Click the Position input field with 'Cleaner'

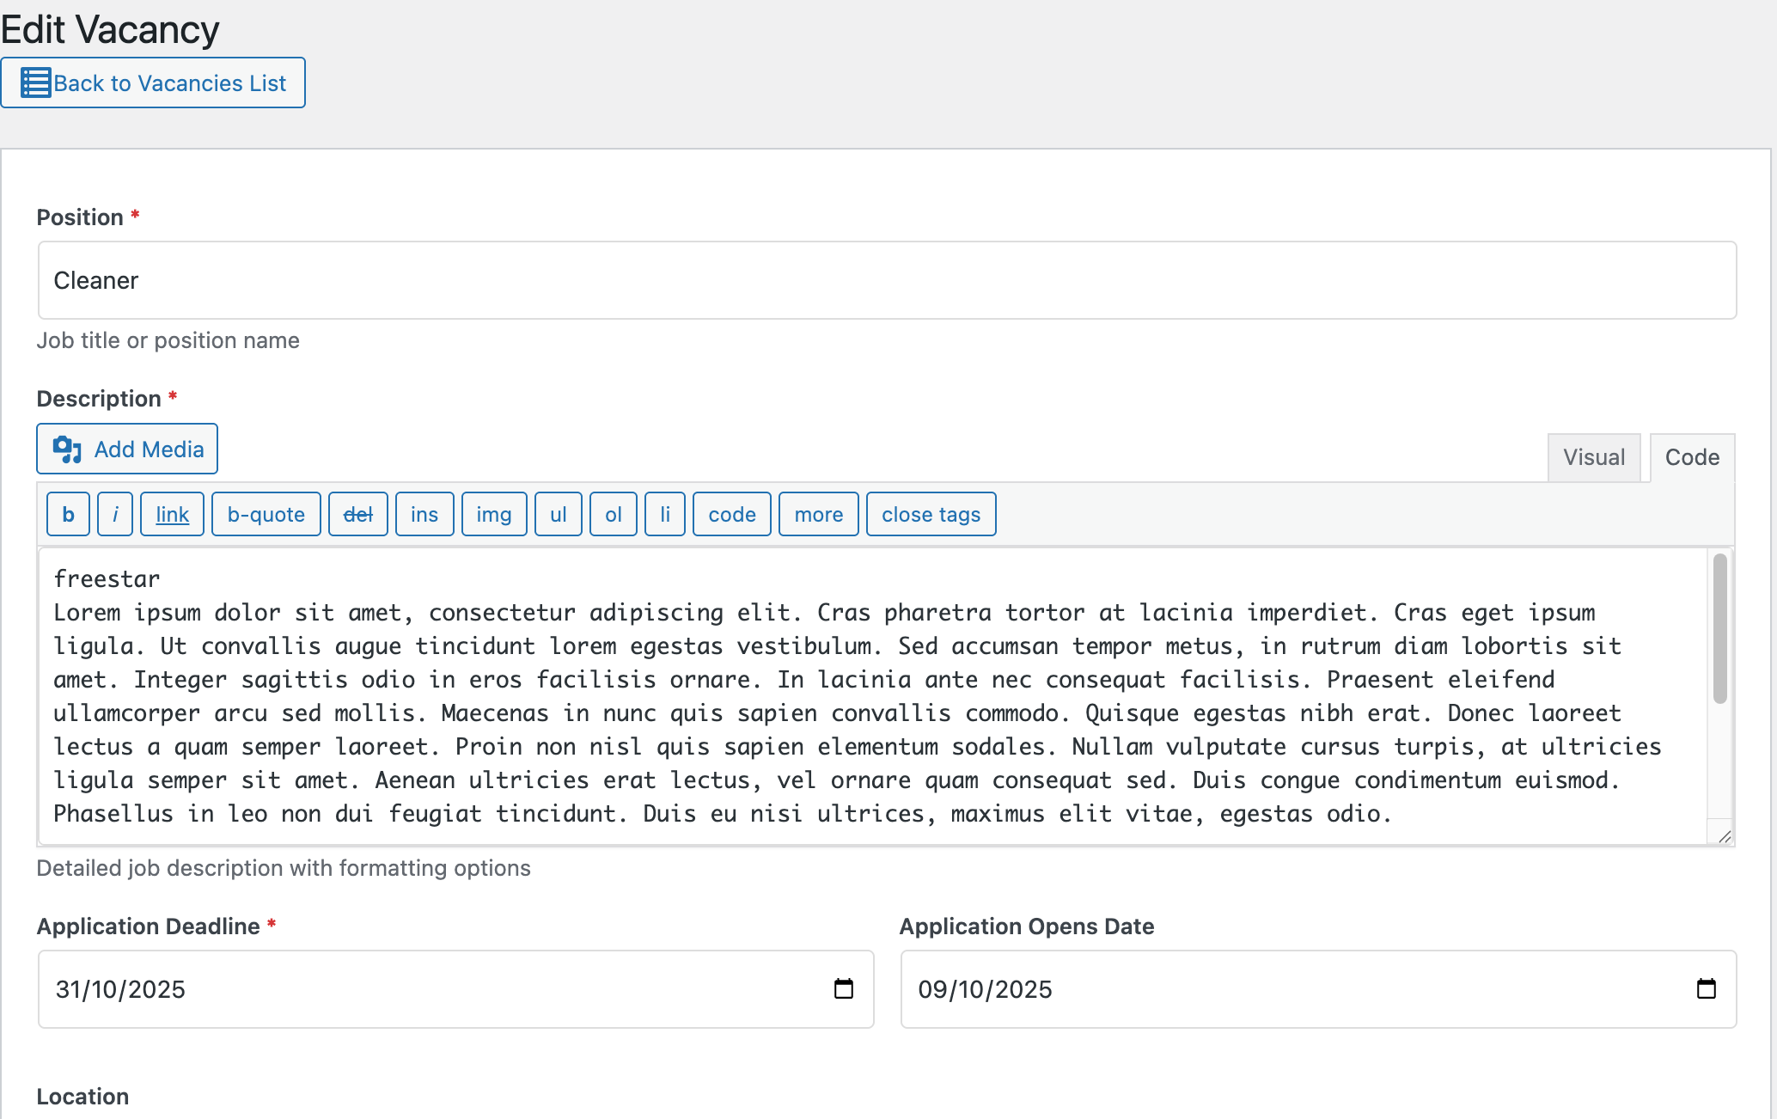pos(887,280)
